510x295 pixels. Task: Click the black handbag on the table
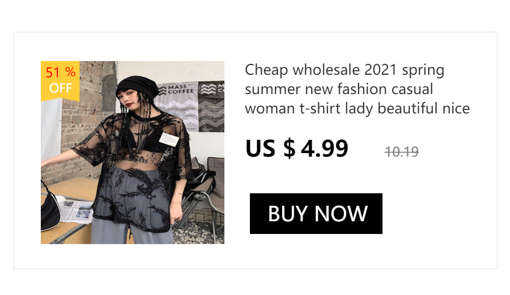coord(50,208)
